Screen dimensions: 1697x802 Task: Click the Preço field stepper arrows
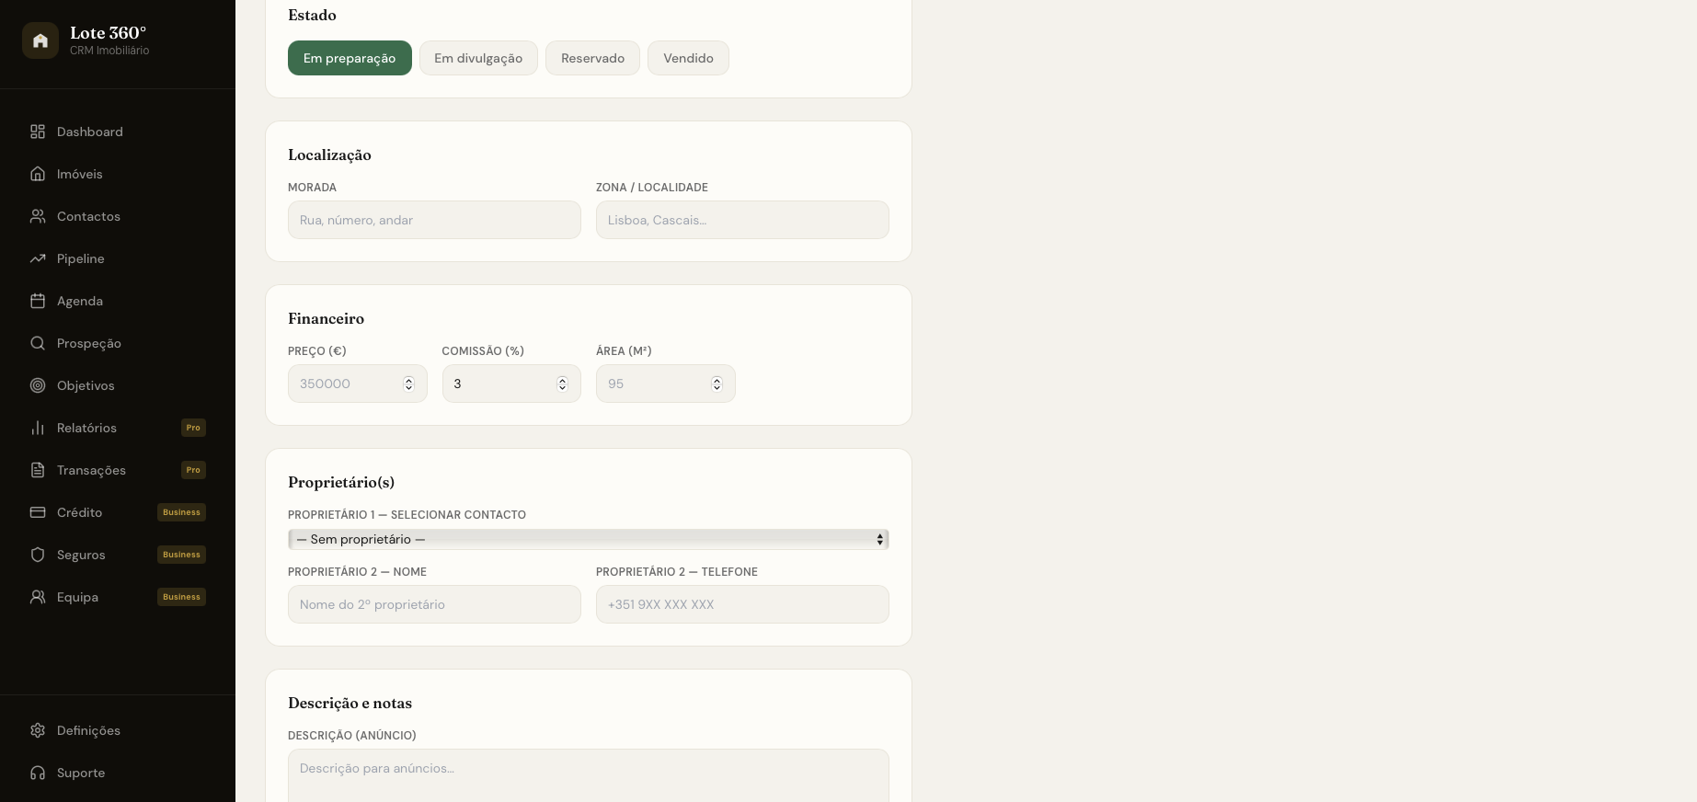coord(408,384)
